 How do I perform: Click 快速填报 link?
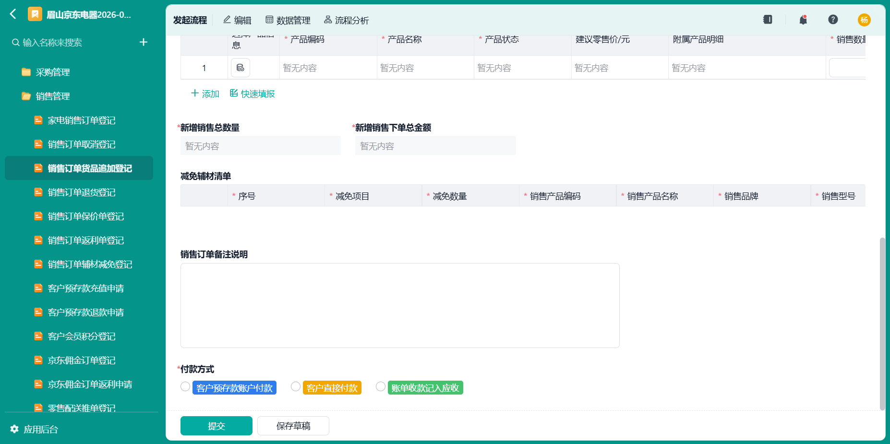click(x=253, y=94)
